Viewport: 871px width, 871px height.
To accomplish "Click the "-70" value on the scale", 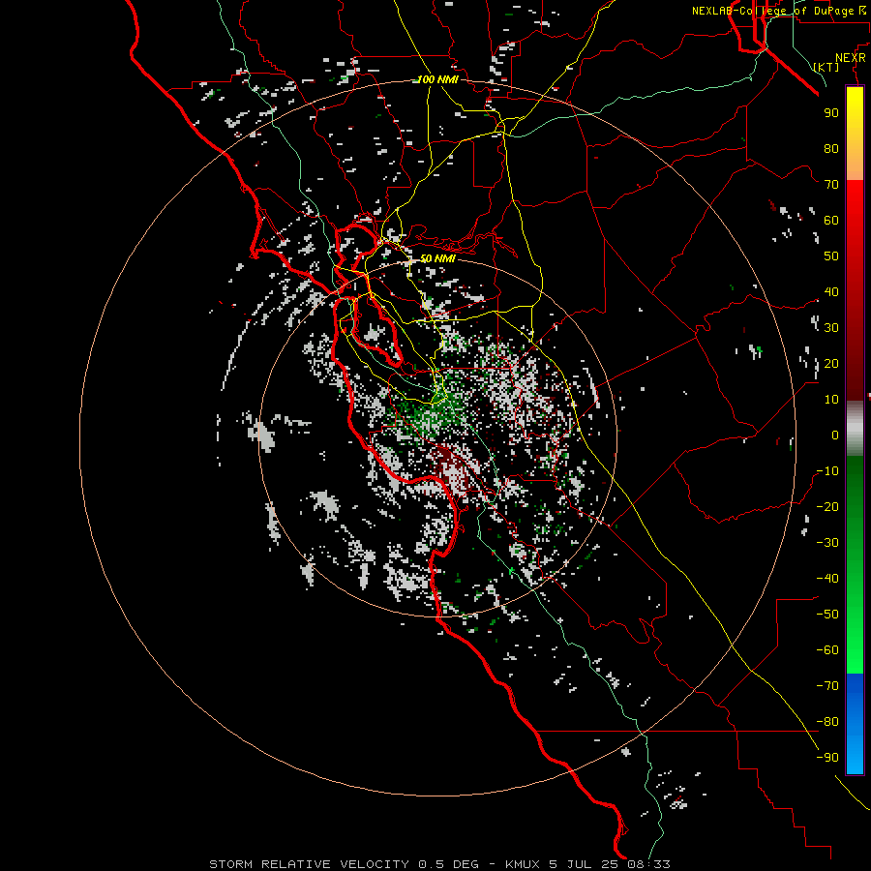I will 827,686.
